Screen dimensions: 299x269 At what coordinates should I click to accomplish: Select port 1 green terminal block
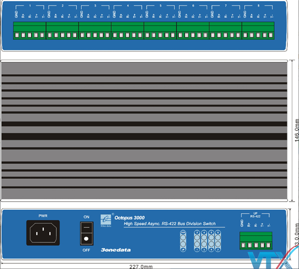[x=29, y=31]
